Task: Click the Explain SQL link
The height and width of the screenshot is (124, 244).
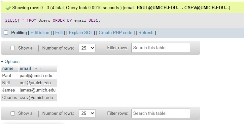Action: coord(81,32)
